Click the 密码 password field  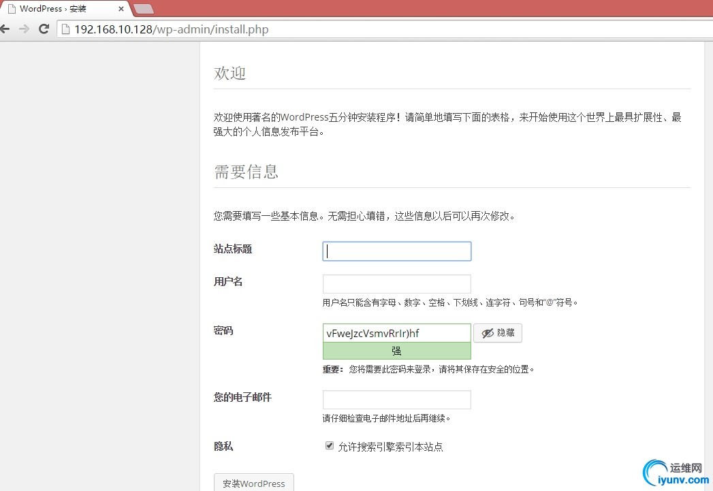click(396, 333)
